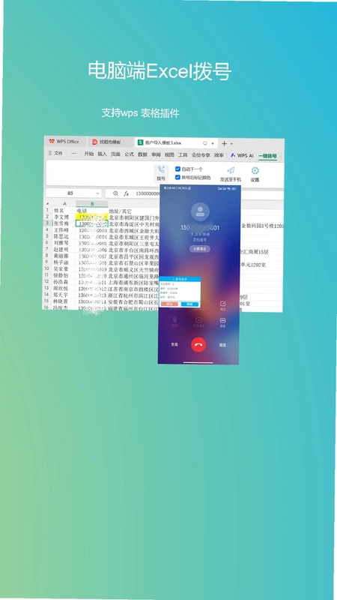
Task: Select row 7 header
Action: click(x=48, y=250)
